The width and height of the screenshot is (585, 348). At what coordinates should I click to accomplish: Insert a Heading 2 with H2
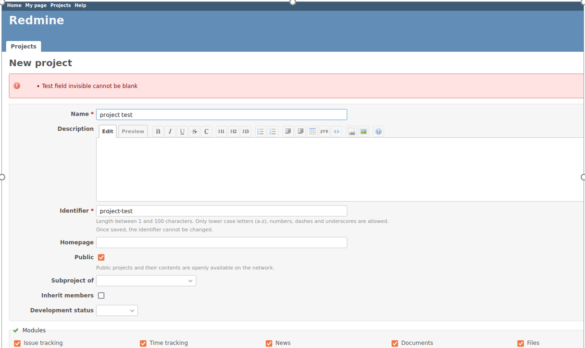click(x=233, y=132)
